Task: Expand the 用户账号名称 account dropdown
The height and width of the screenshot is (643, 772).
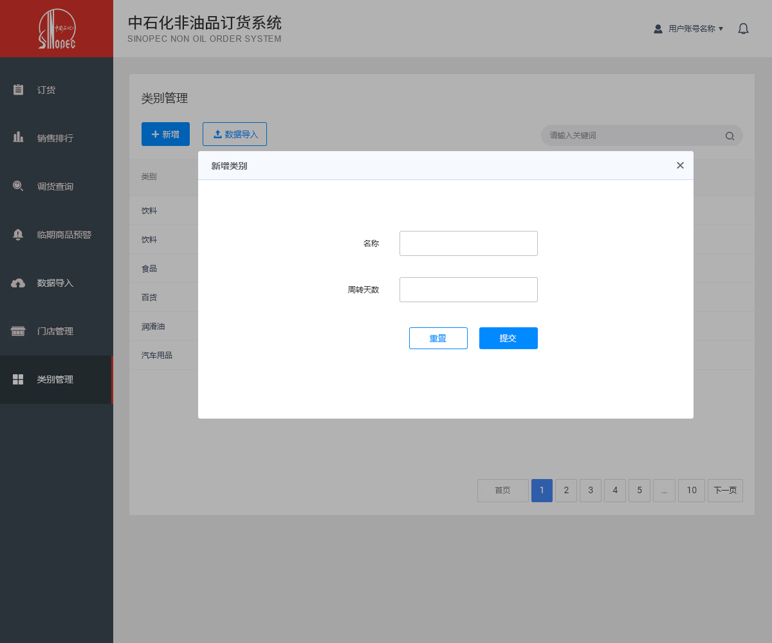Action: [x=689, y=29]
